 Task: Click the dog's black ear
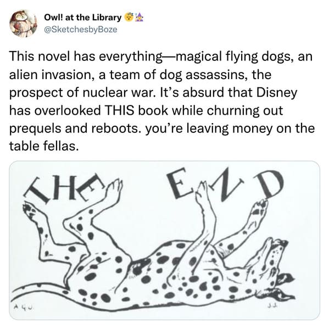285,279
